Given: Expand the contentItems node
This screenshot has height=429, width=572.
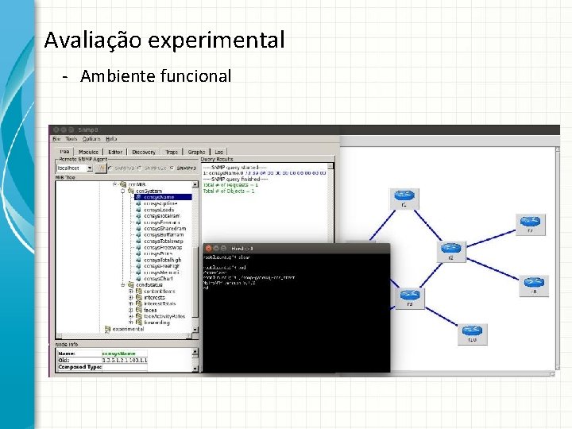Looking at the screenshot, I should (131, 291).
